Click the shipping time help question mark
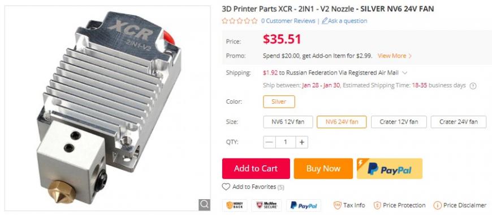The width and height of the screenshot is (492, 215). (473, 86)
